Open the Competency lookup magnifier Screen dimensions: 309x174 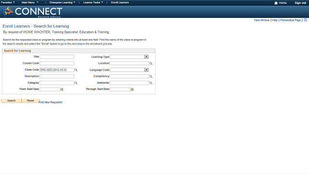[151, 76]
